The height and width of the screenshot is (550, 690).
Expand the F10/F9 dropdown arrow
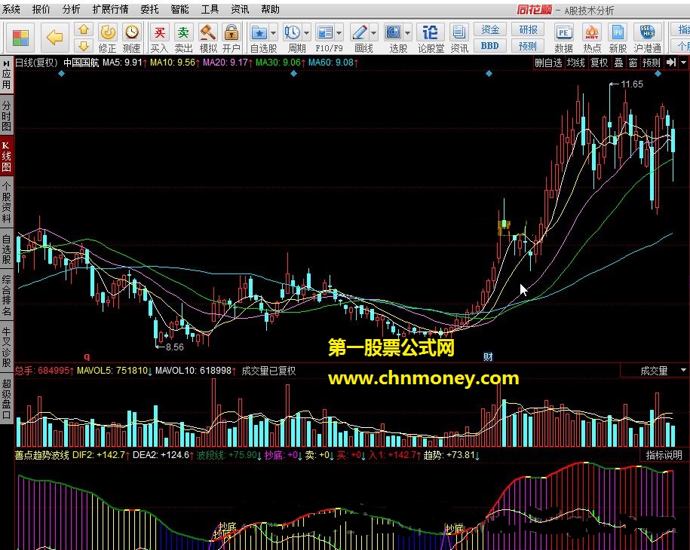click(x=339, y=33)
